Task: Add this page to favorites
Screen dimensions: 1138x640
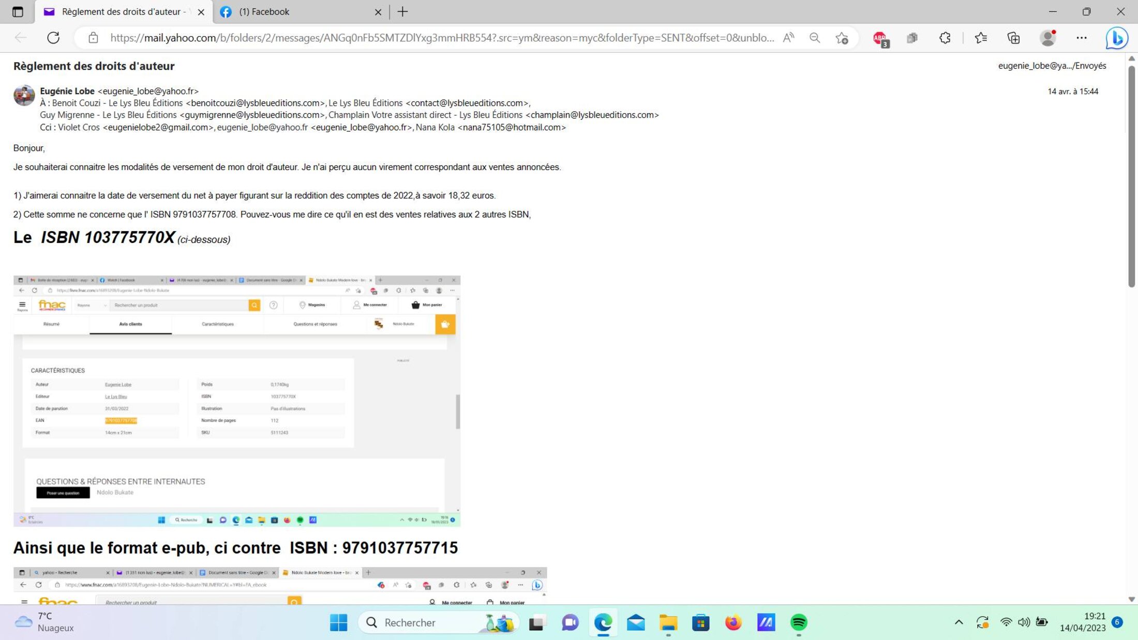Action: pyautogui.click(x=842, y=38)
